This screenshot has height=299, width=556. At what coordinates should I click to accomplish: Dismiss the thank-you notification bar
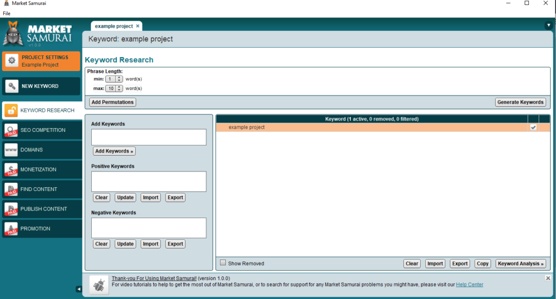click(548, 278)
